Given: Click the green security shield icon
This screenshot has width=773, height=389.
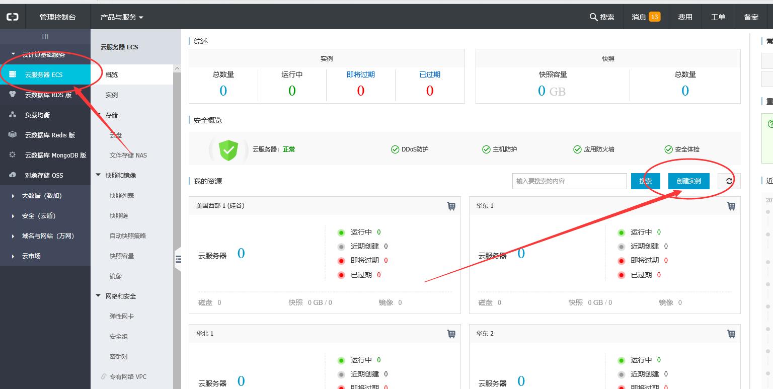Looking at the screenshot, I should 228,150.
